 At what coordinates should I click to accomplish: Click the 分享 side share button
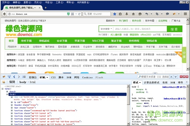click(x=184, y=55)
